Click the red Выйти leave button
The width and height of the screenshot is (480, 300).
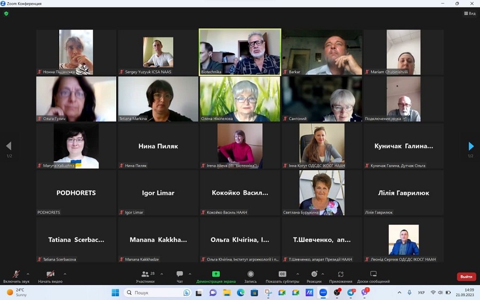coord(466,277)
